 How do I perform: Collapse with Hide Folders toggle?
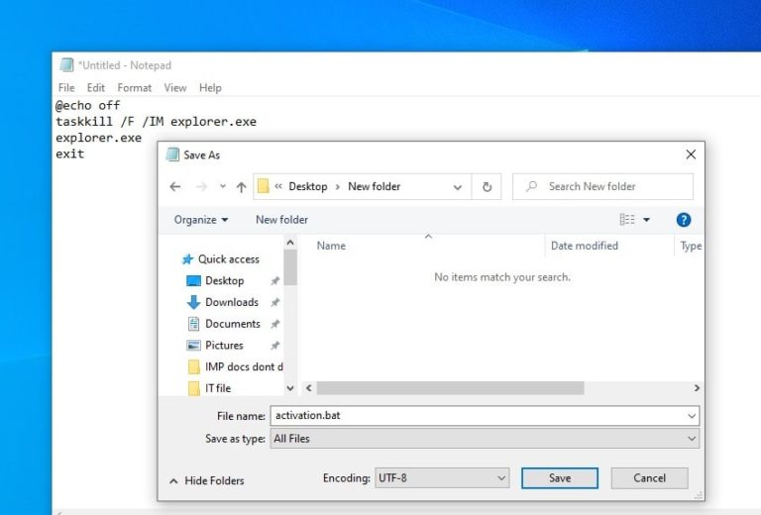pyautogui.click(x=206, y=480)
